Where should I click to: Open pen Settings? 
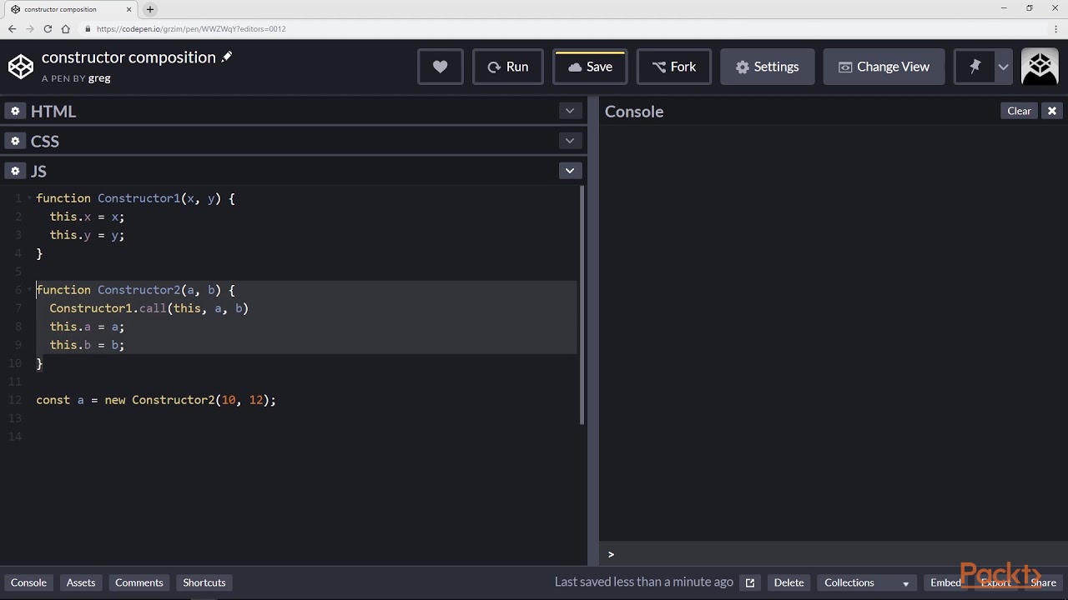(767, 67)
